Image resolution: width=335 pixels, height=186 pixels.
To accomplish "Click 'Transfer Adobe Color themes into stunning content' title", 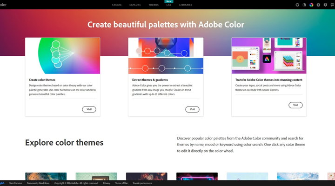I will 269,80.
